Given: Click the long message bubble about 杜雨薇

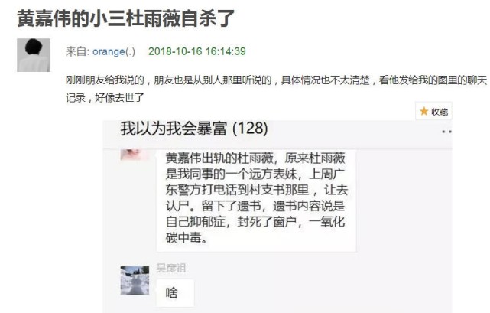Looking at the screenshot, I should (256, 201).
